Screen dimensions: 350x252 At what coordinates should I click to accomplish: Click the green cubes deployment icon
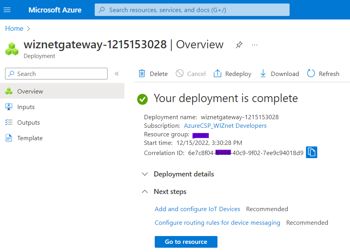point(12,49)
